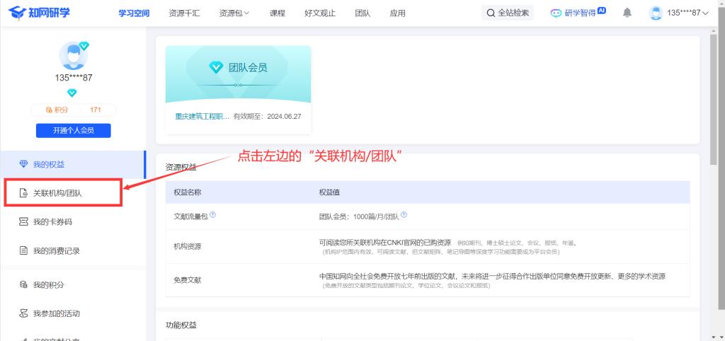Click the user avatar in sidebar
This screenshot has width=725, height=341.
73,56
